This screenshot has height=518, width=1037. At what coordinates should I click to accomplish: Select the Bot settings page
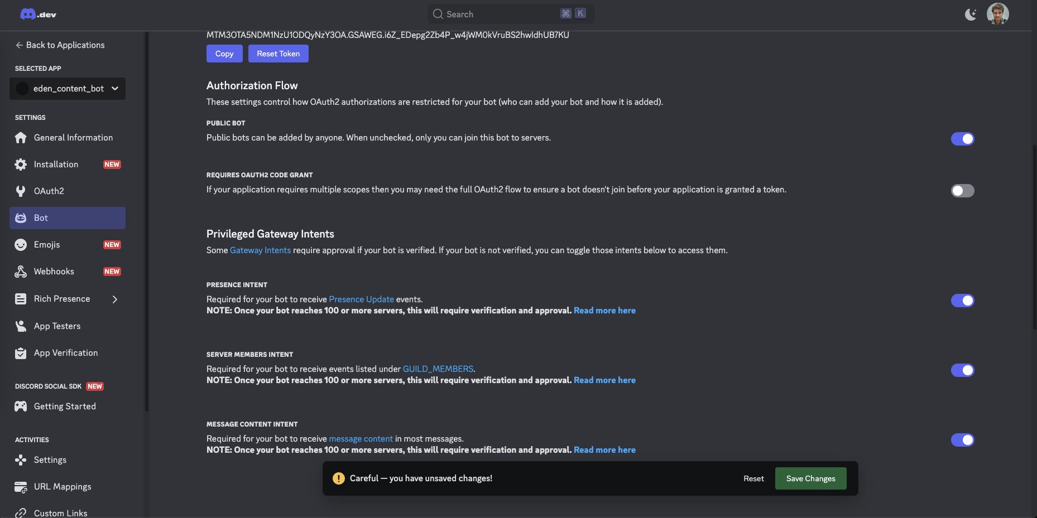(x=68, y=218)
